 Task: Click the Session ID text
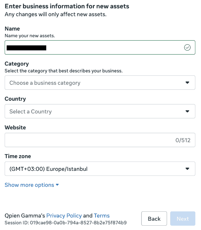coord(66,222)
